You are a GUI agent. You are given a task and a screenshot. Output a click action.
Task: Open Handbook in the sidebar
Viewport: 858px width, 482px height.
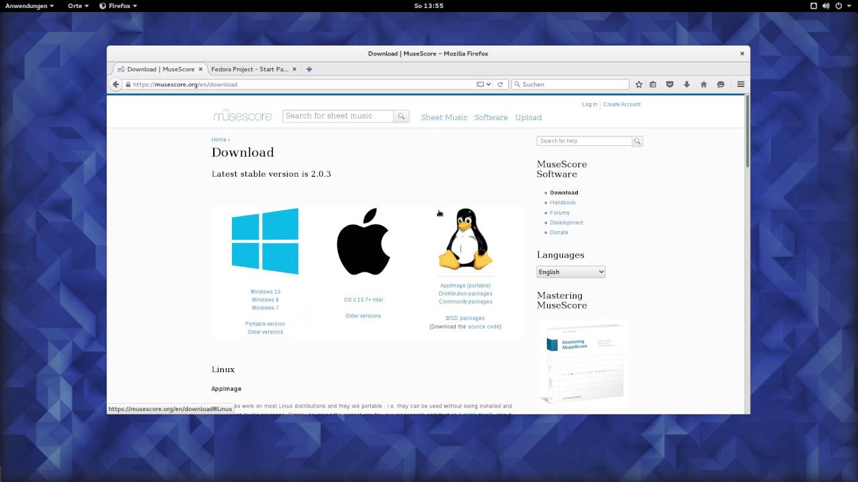(x=563, y=202)
